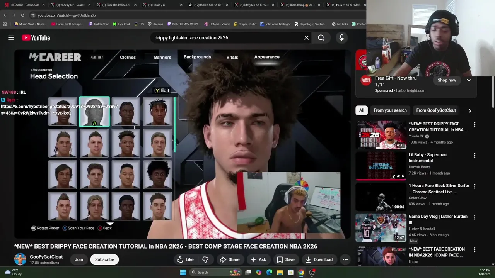Open Yondu 2k DRIPPY FACE CREATION thumbnail

tap(381, 135)
